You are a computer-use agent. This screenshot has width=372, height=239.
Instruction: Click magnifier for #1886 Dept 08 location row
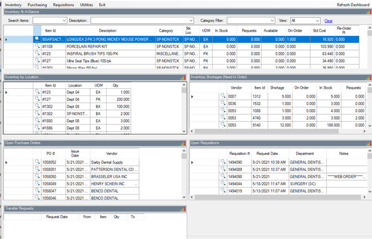click(37, 128)
